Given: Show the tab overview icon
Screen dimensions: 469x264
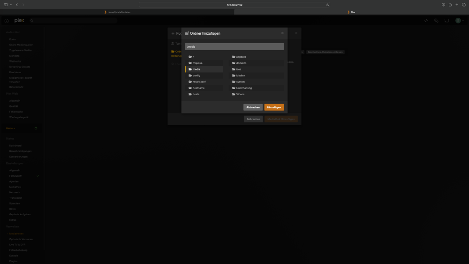Looking at the screenshot, I should coord(464,5).
